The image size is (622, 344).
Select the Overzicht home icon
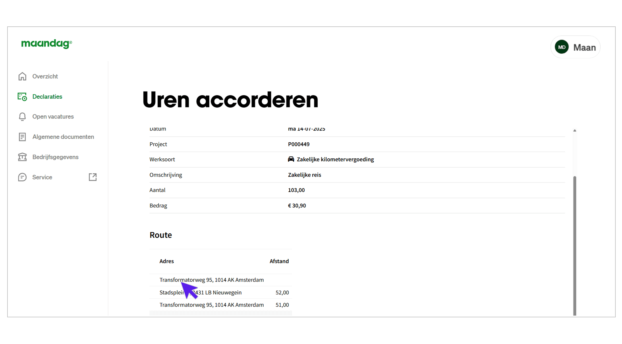22,76
